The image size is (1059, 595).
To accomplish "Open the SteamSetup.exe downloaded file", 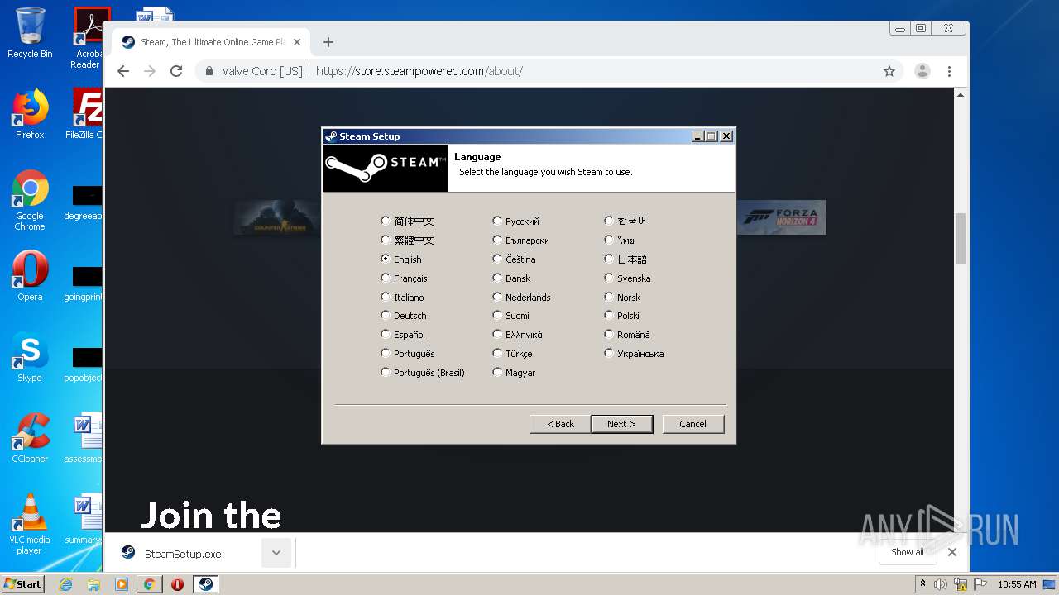I will pyautogui.click(x=183, y=554).
